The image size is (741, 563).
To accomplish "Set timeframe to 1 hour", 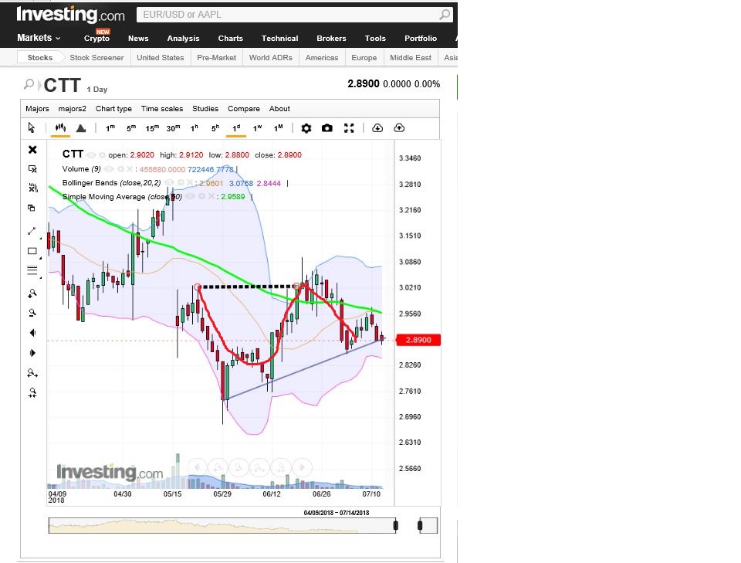I will (x=195, y=128).
